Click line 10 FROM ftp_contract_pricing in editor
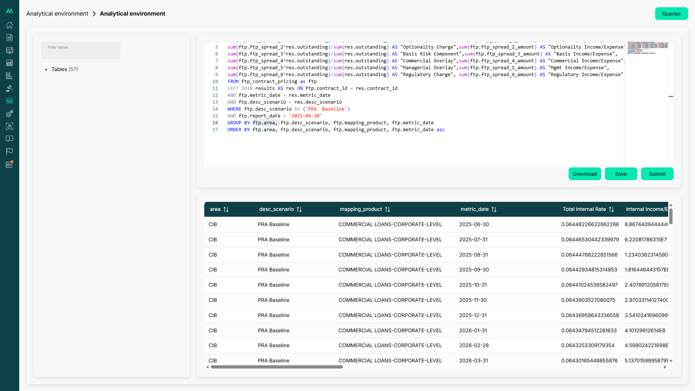Viewport: 695px width, 391px height. pyautogui.click(x=272, y=82)
